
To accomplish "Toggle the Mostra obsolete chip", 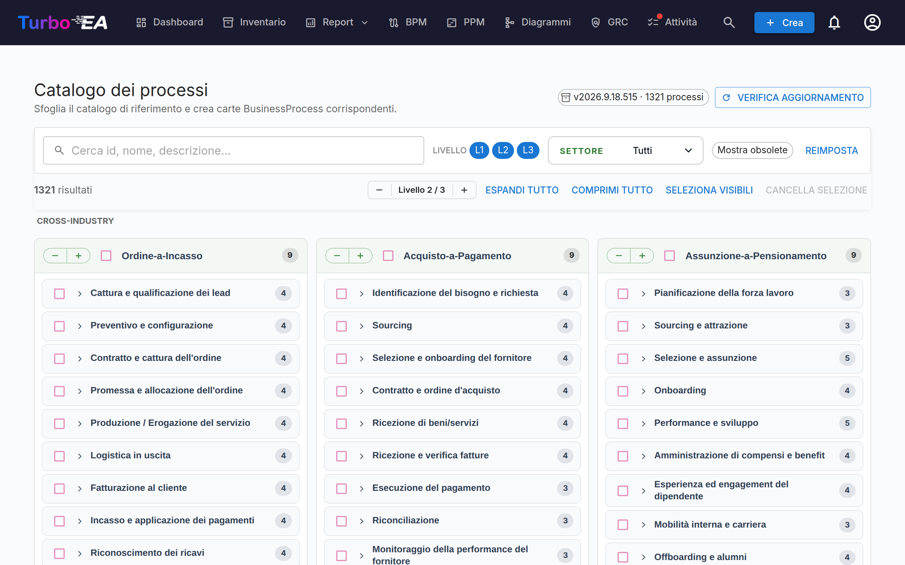I will coord(752,150).
